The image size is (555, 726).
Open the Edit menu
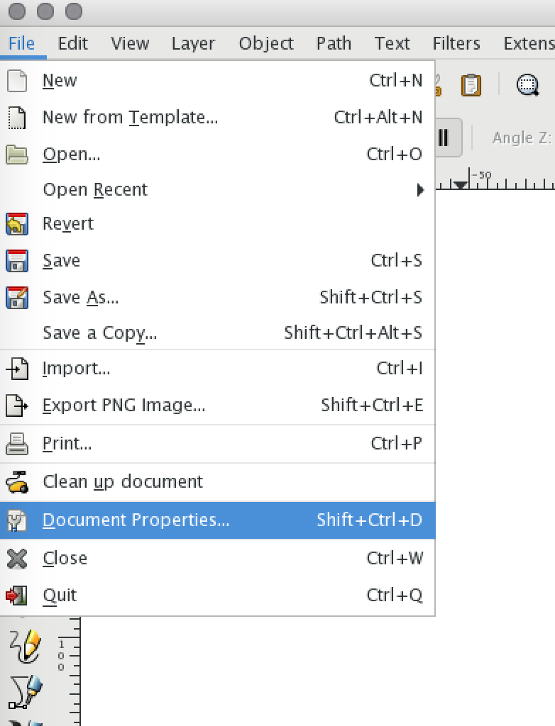tap(73, 43)
